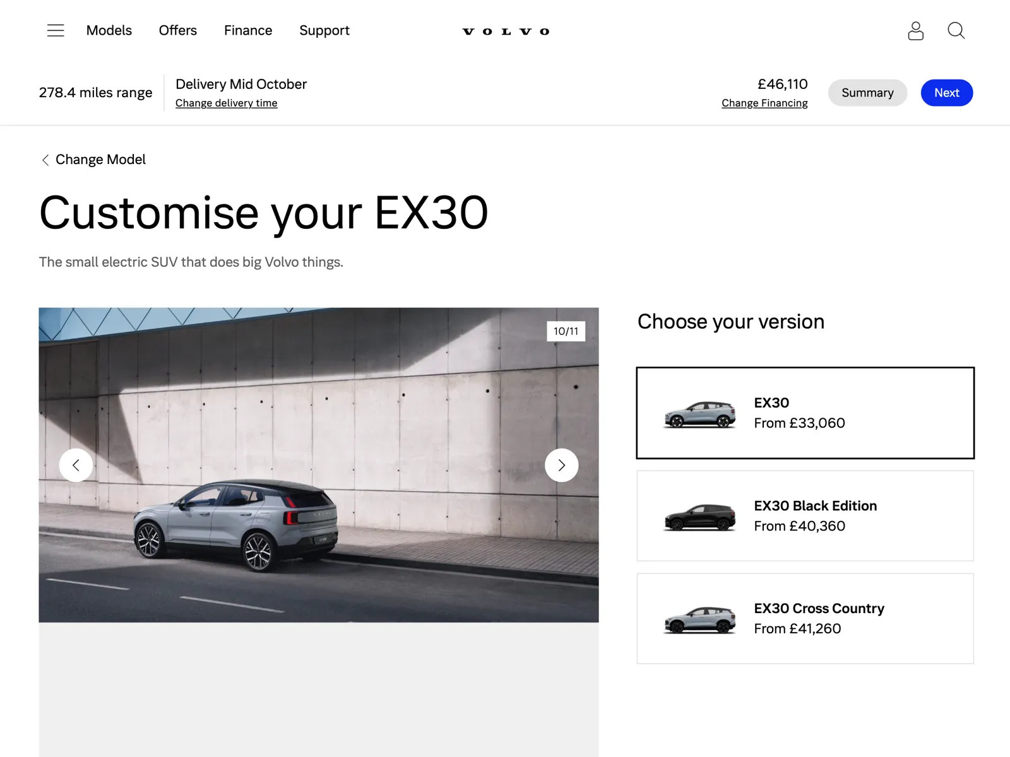The width and height of the screenshot is (1010, 757).
Task: Click the Change delivery time link
Action: [x=227, y=103]
